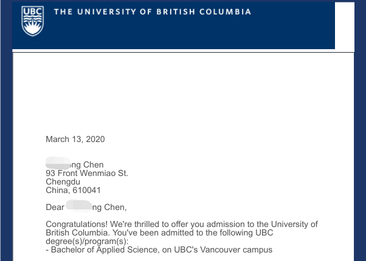
Task: Click the date March 13, 2020
Action: point(75,139)
